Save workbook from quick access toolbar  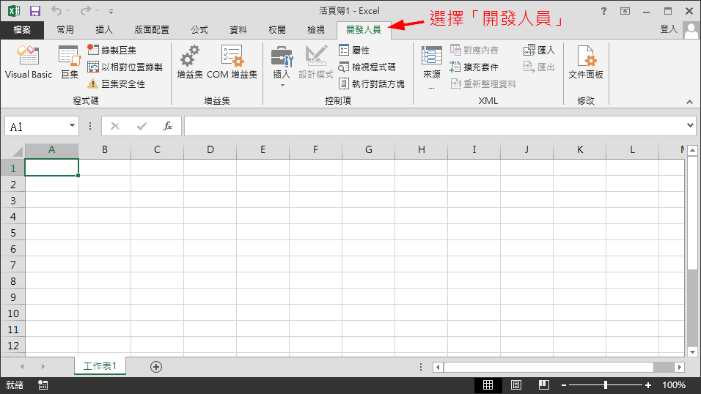pos(35,11)
